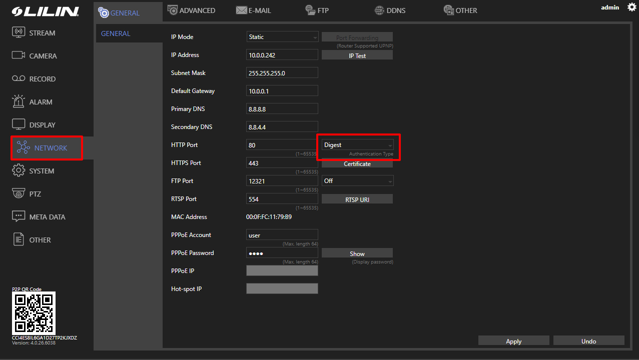Show the PPPoE password
This screenshot has width=639, height=360.
[357, 253]
